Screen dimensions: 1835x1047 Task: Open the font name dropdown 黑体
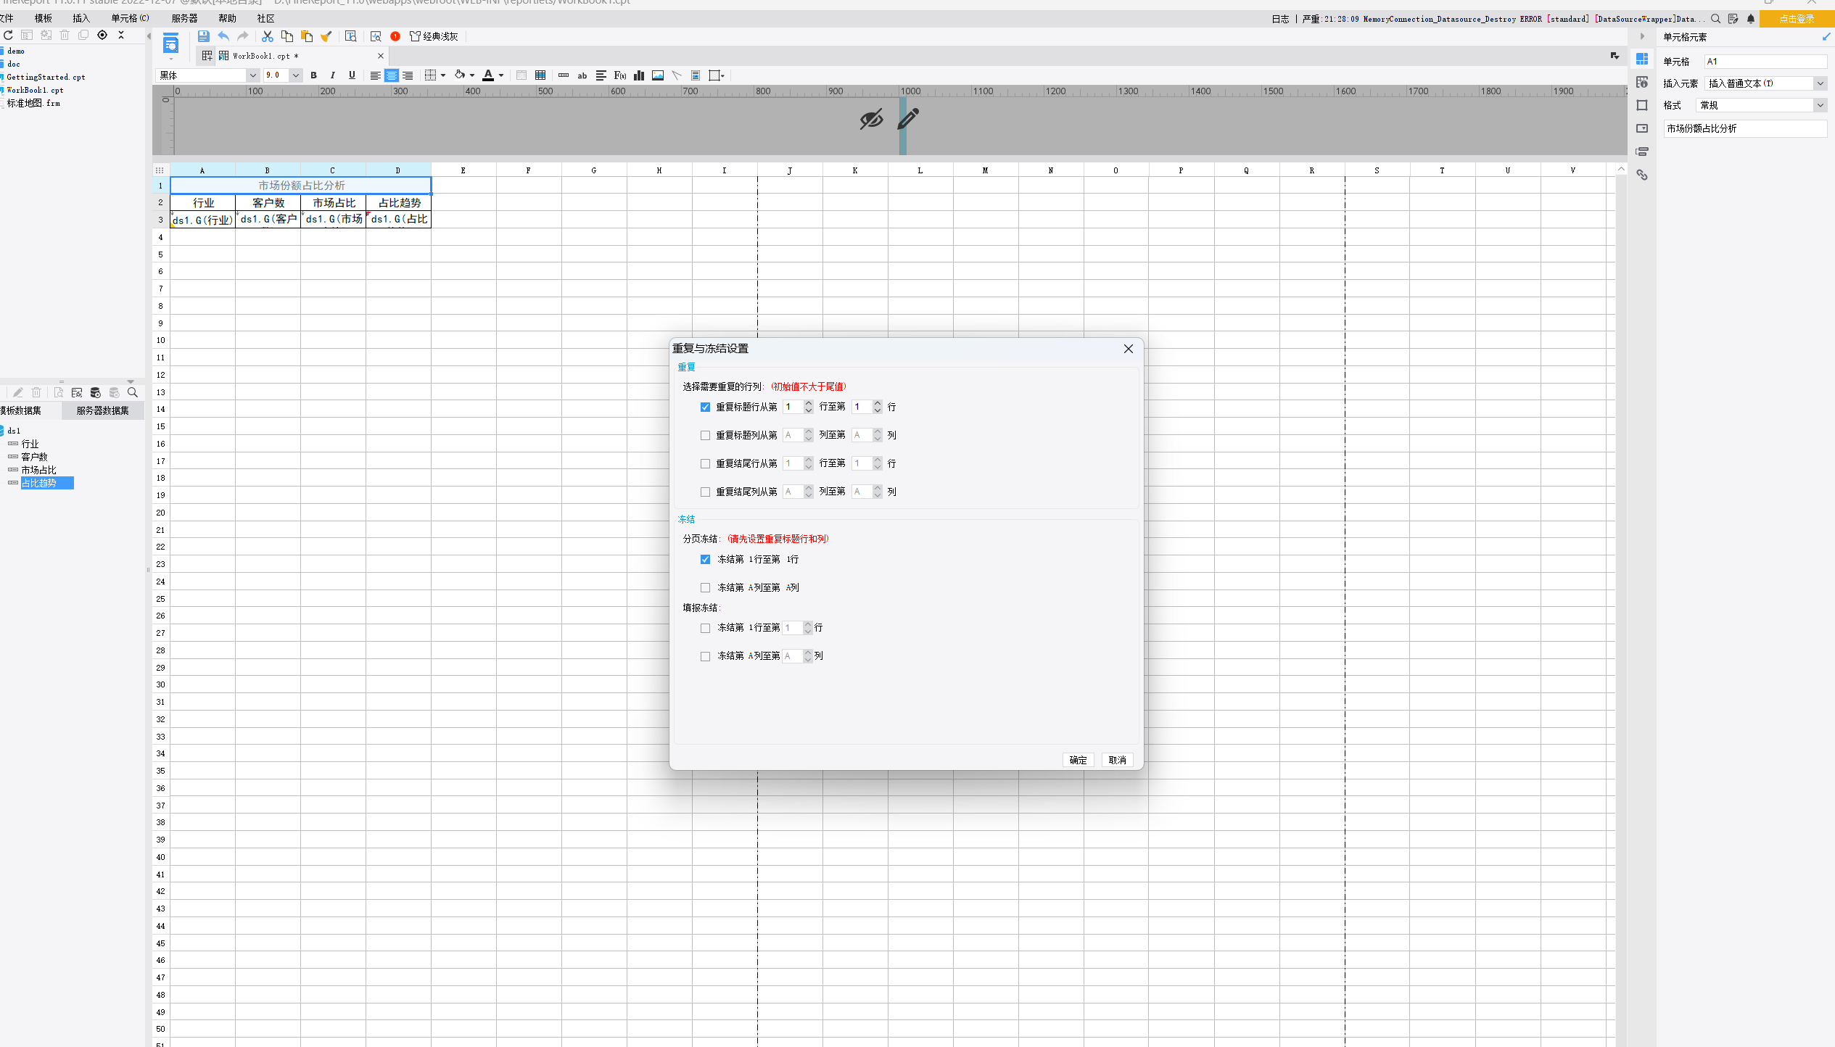[252, 75]
